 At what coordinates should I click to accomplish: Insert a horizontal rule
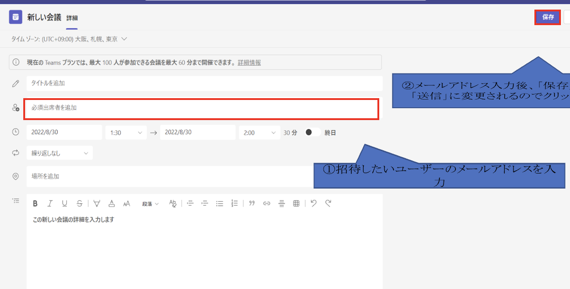click(x=282, y=204)
